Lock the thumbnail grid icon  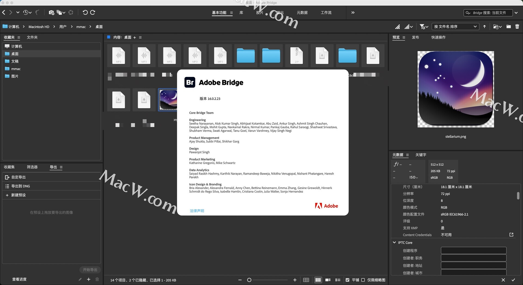[306, 280]
